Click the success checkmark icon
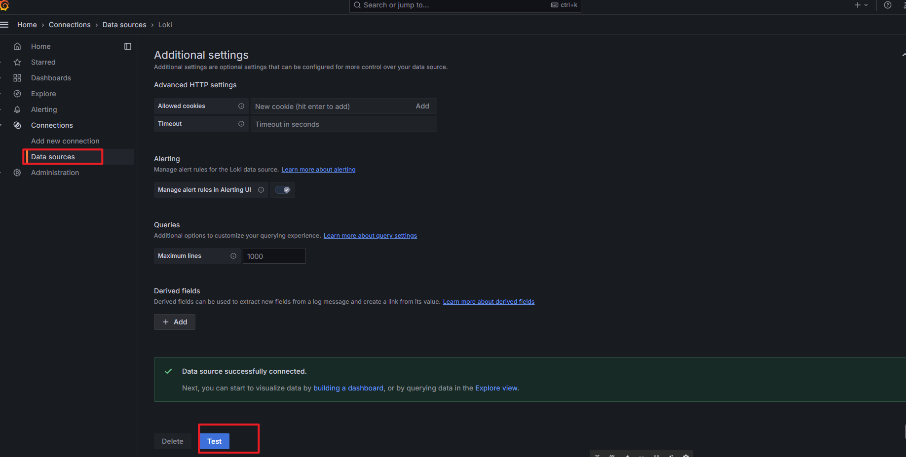Screen dimensions: 906x457 pos(168,371)
